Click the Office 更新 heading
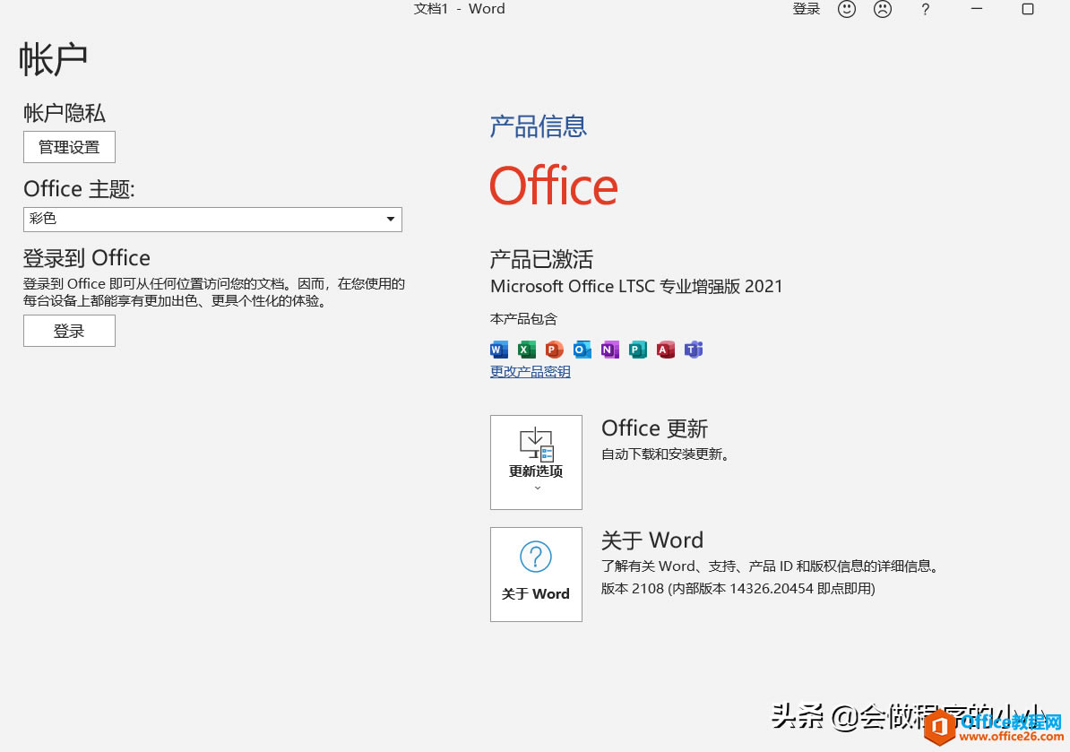 (654, 428)
